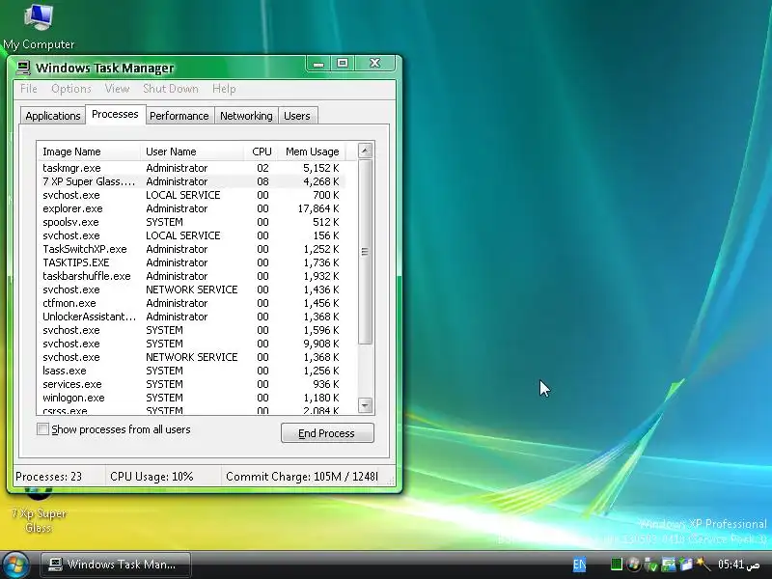The height and width of the screenshot is (579, 772).
Task: Open the File menu
Action: click(29, 89)
